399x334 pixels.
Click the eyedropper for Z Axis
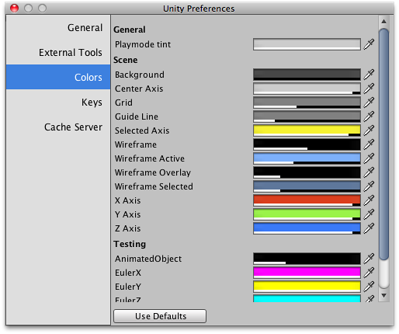(x=369, y=228)
